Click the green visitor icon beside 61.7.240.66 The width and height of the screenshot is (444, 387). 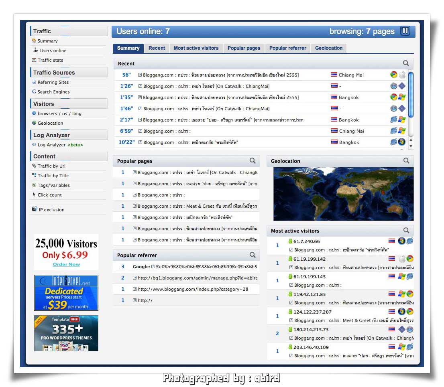290,241
